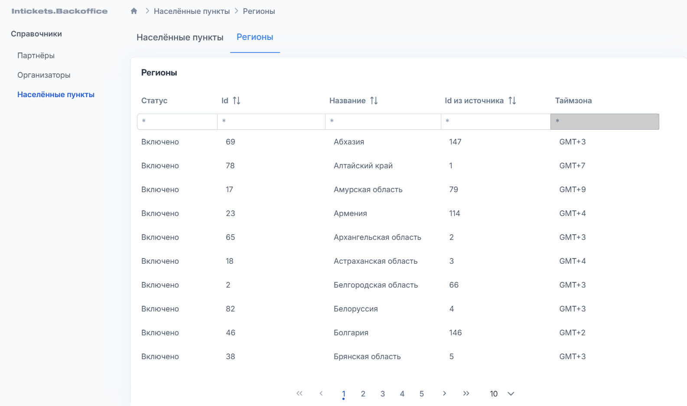This screenshot has width=687, height=406.
Task: Click the Статус column header
Action: pyautogui.click(x=154, y=101)
